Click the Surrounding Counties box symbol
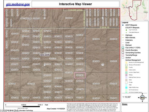 tap(123, 53)
